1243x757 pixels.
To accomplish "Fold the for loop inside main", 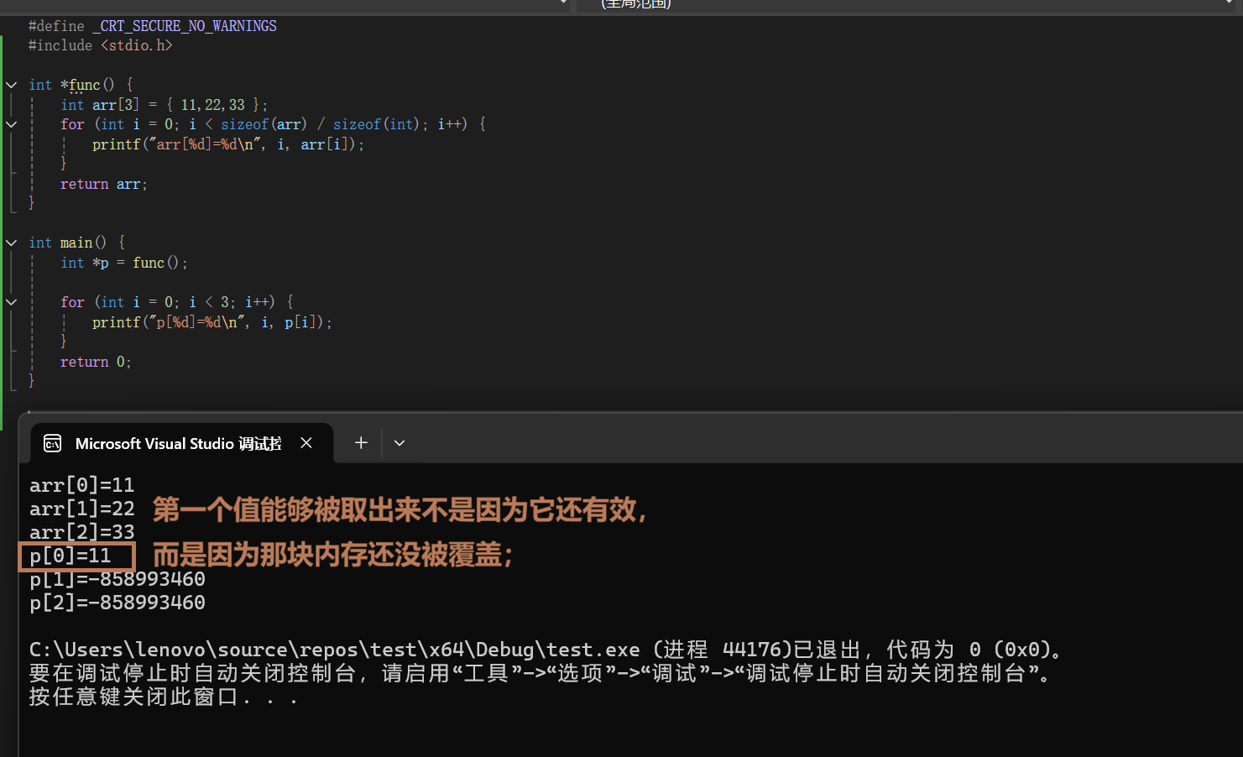I will click(12, 302).
